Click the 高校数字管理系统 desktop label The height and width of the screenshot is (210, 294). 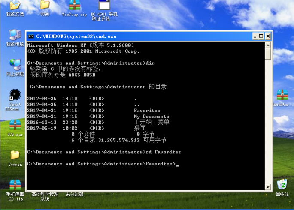pyautogui.click(x=45, y=196)
